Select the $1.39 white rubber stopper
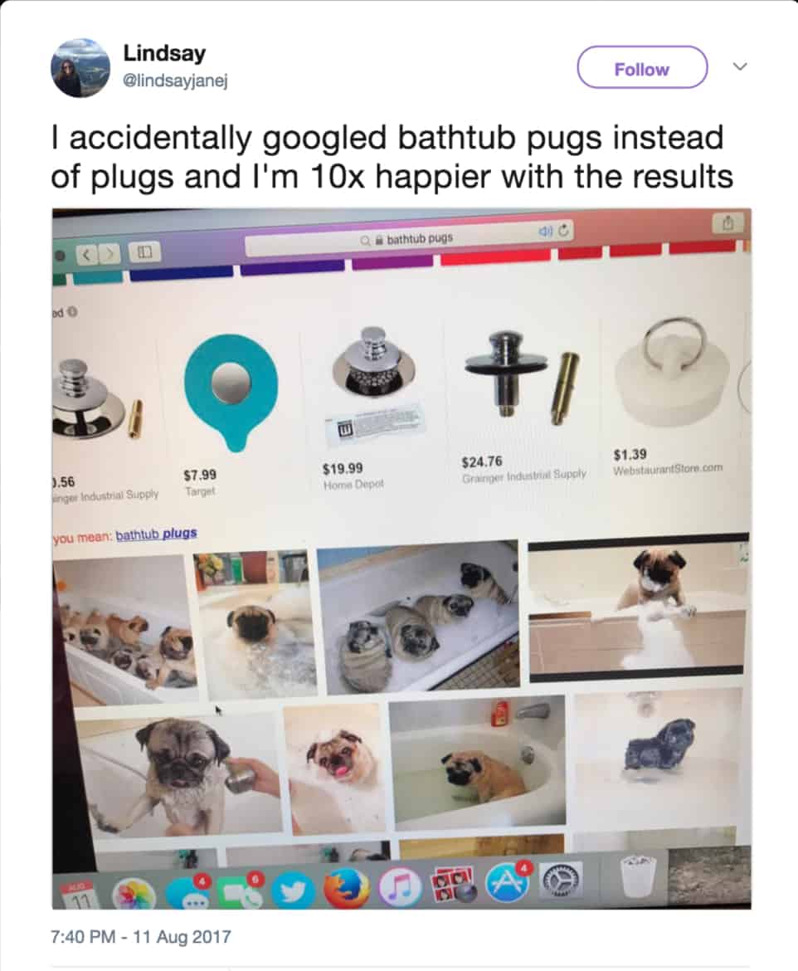The height and width of the screenshot is (971, 798). pos(671,370)
